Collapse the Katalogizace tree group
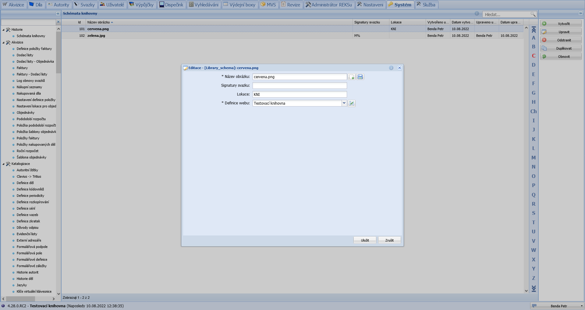The height and width of the screenshot is (310, 585). (4, 164)
